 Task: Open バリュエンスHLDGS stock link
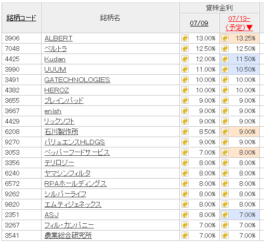75,142
